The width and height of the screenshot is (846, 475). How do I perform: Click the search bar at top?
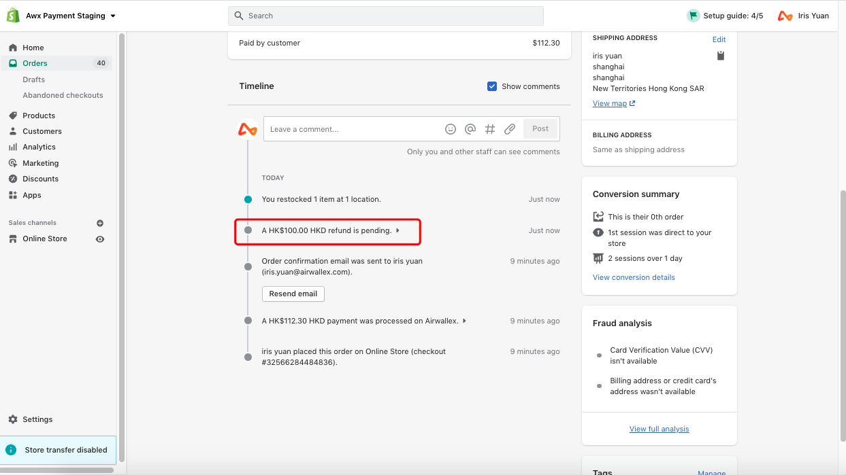(x=385, y=16)
